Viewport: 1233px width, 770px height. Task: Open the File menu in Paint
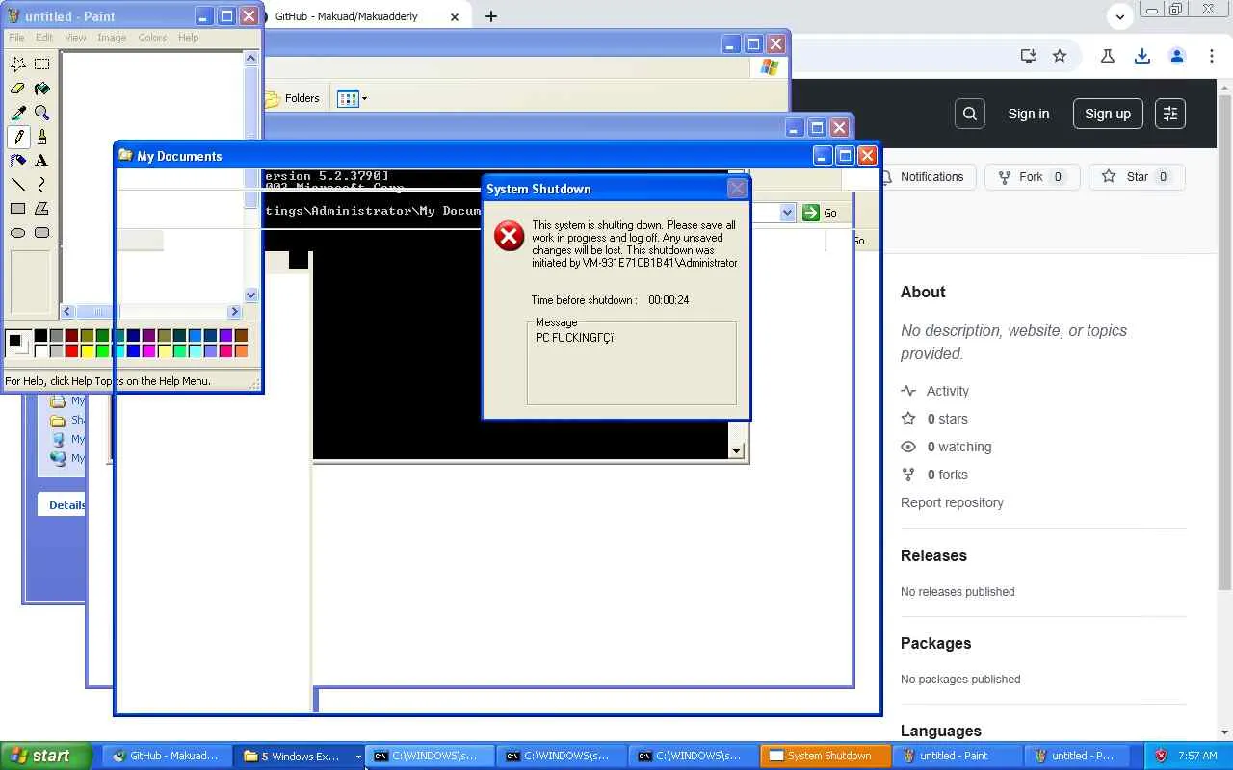[16, 38]
